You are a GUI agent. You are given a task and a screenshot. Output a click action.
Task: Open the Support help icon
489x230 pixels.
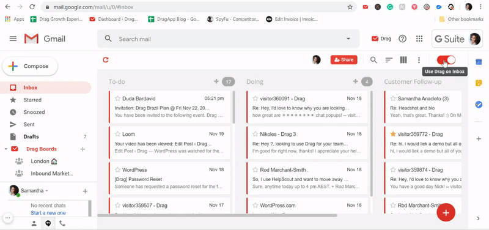tap(403, 39)
